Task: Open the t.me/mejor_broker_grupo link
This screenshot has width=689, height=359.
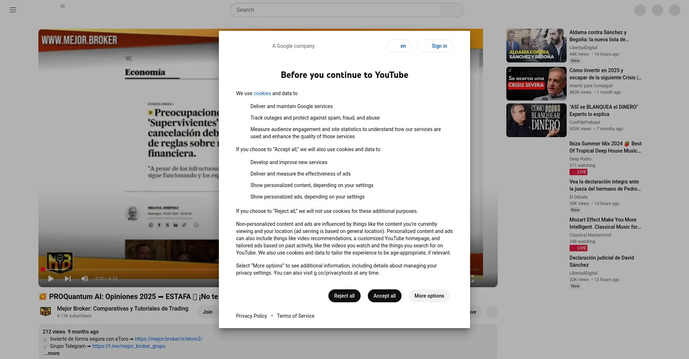Action: pyautogui.click(x=129, y=346)
